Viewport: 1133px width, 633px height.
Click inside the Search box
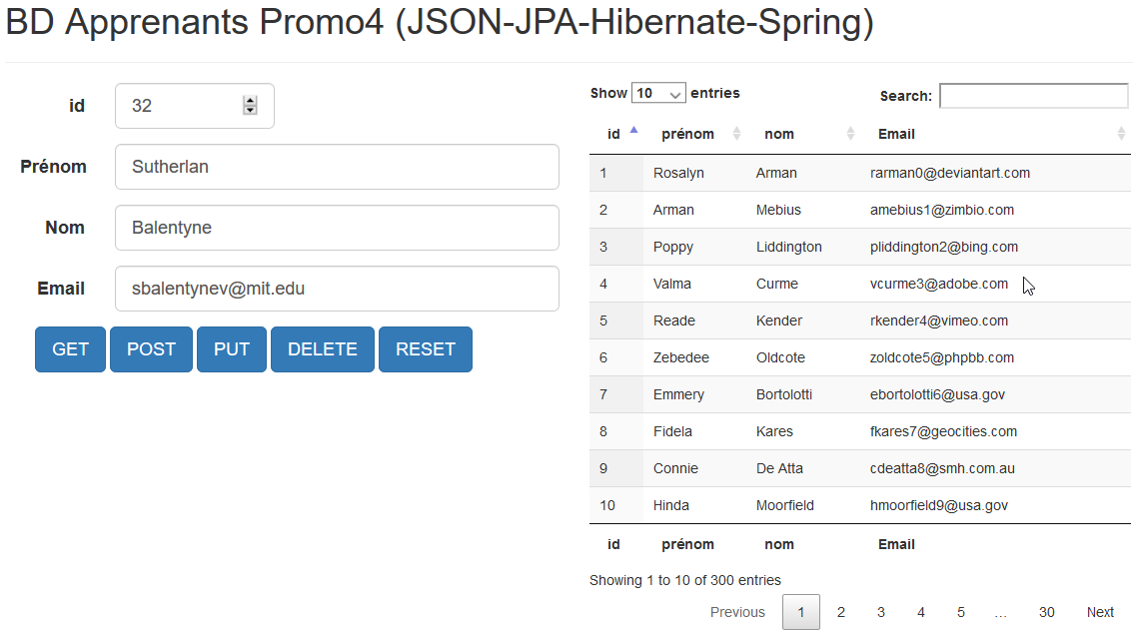pyautogui.click(x=1033, y=95)
